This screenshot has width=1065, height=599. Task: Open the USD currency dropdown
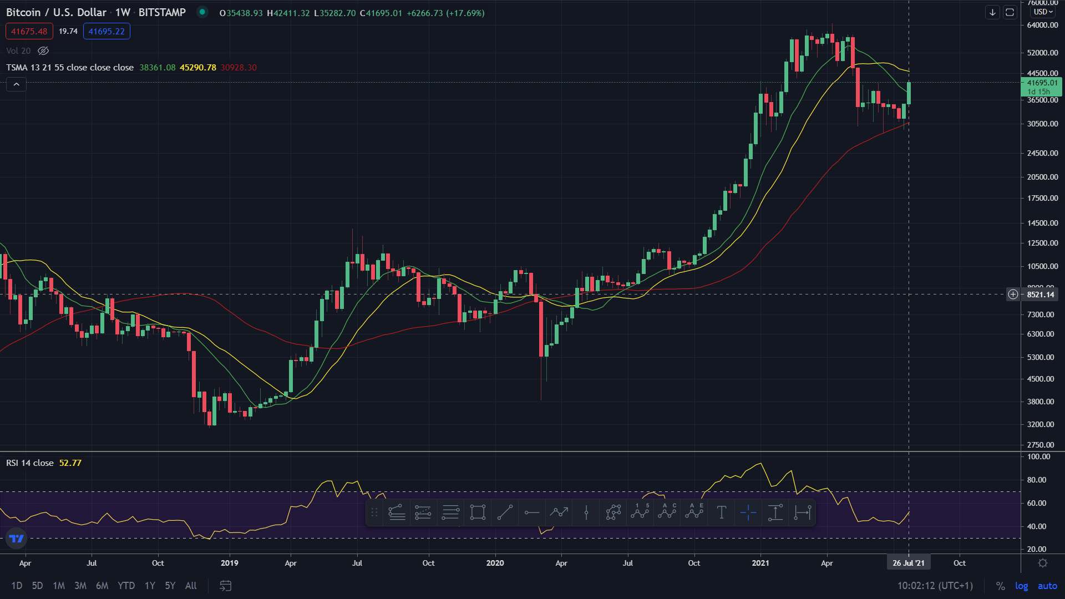pos(1043,12)
